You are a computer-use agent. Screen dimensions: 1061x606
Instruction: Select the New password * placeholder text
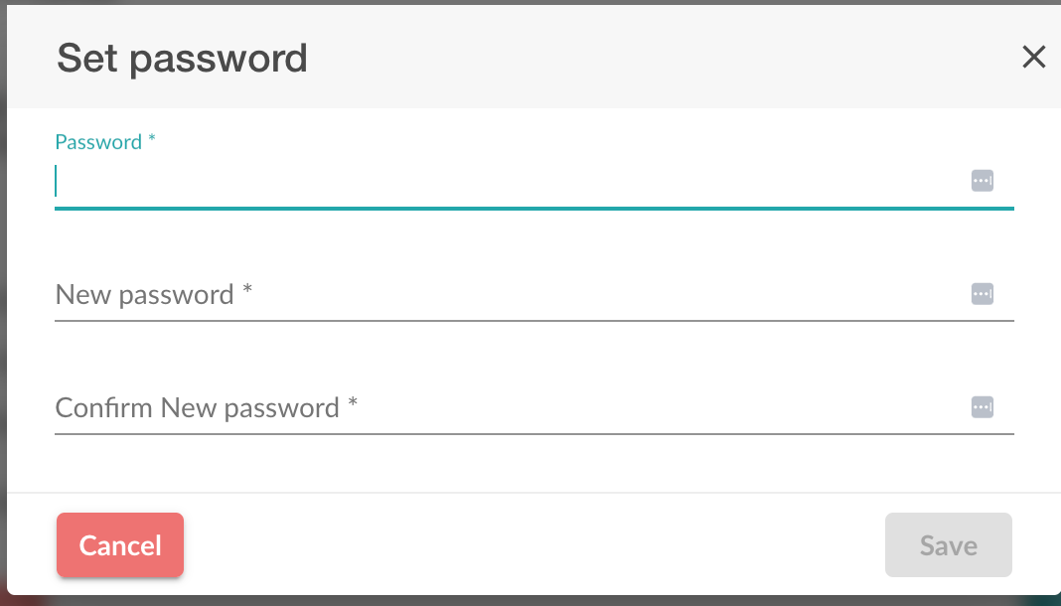(x=154, y=295)
